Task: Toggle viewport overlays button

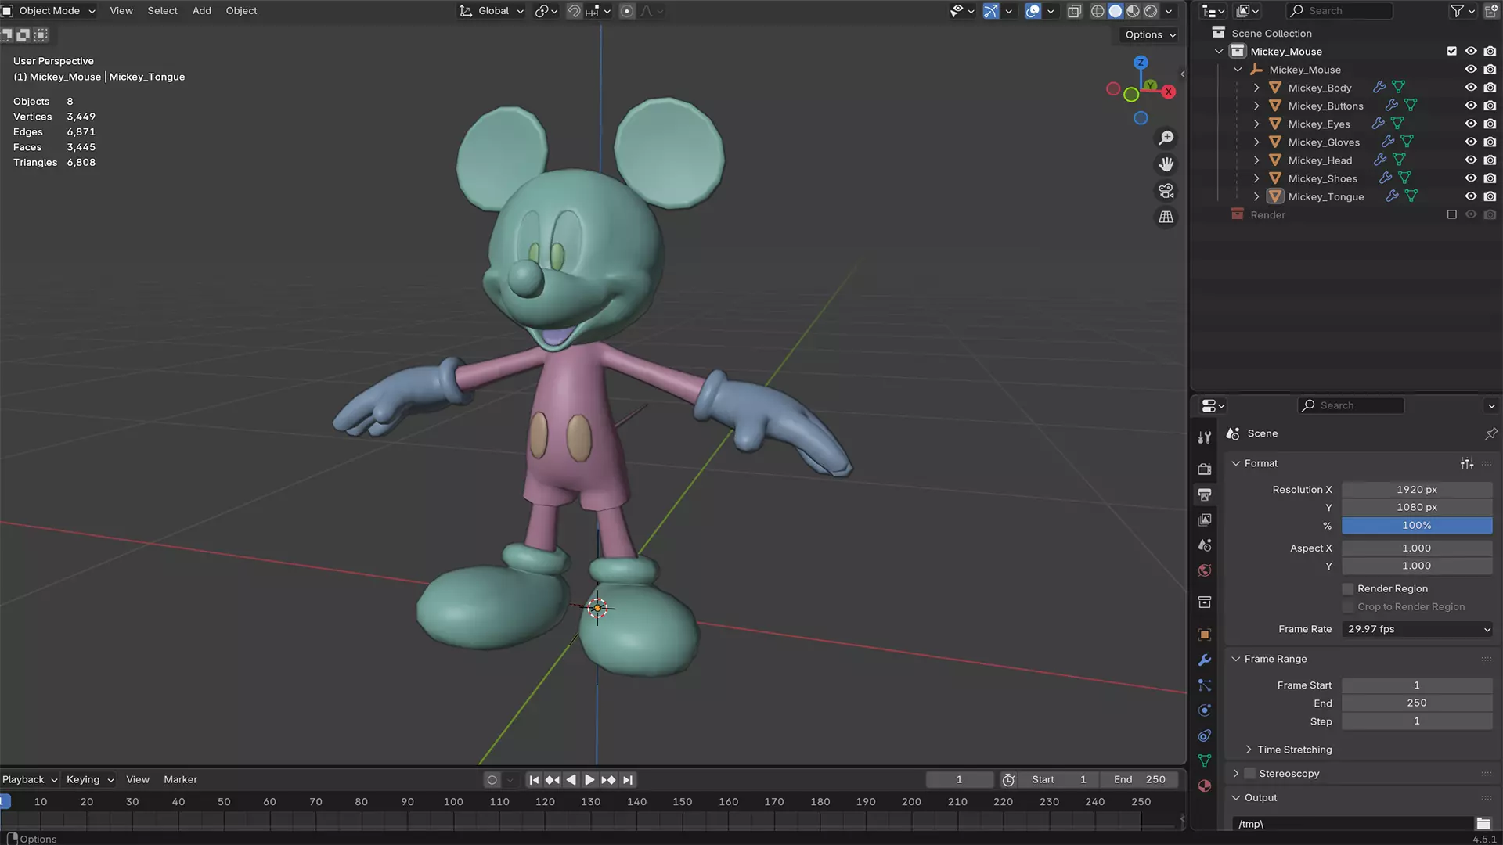Action: click(1033, 11)
